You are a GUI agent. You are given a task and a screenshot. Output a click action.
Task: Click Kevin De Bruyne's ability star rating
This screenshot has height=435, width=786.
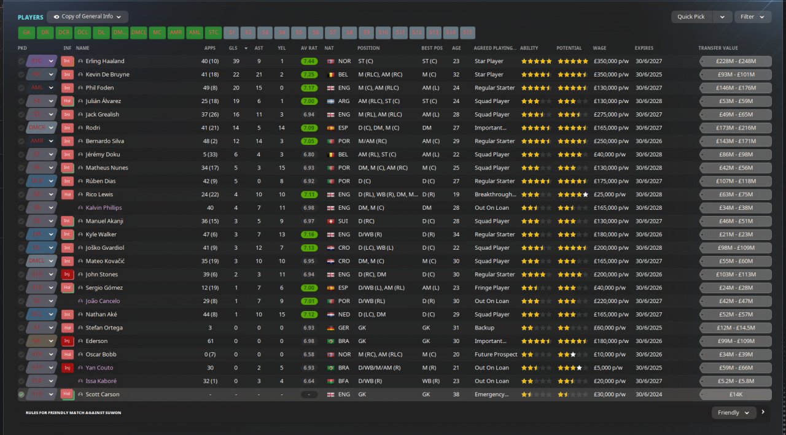coord(536,75)
